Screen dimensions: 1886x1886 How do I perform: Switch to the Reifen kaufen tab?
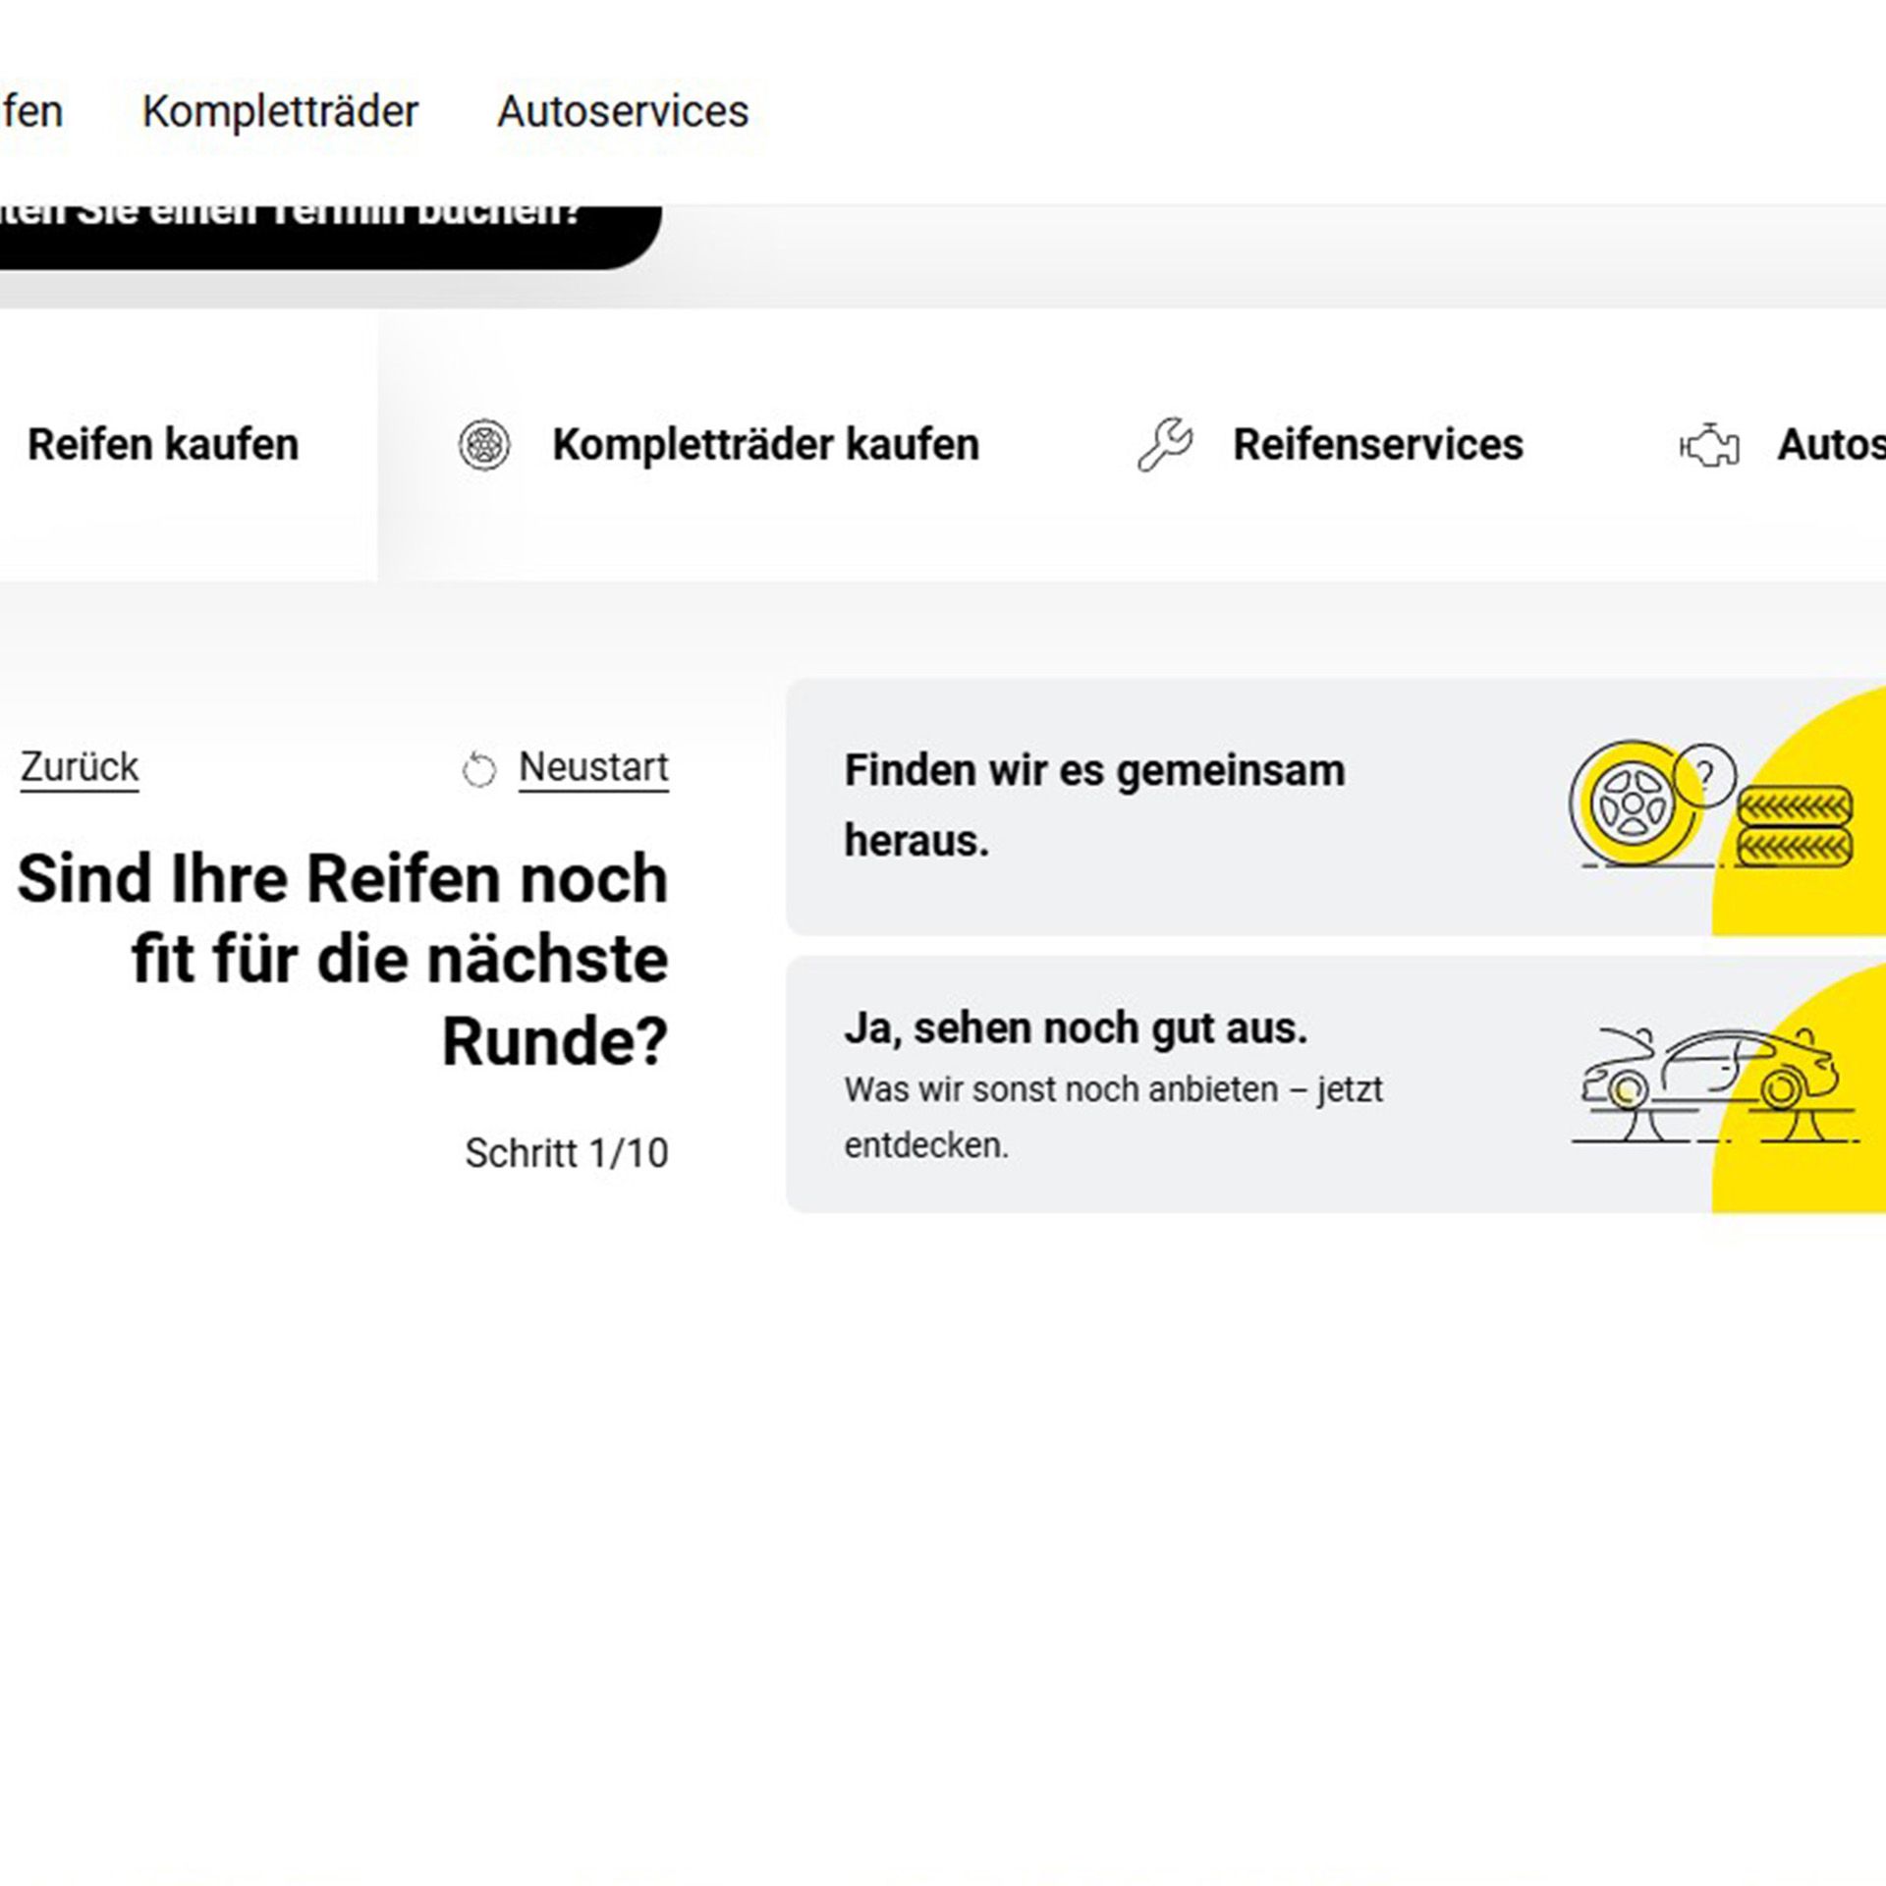[x=163, y=445]
